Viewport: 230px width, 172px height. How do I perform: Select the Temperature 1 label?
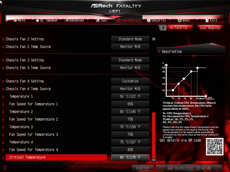(x=21, y=97)
